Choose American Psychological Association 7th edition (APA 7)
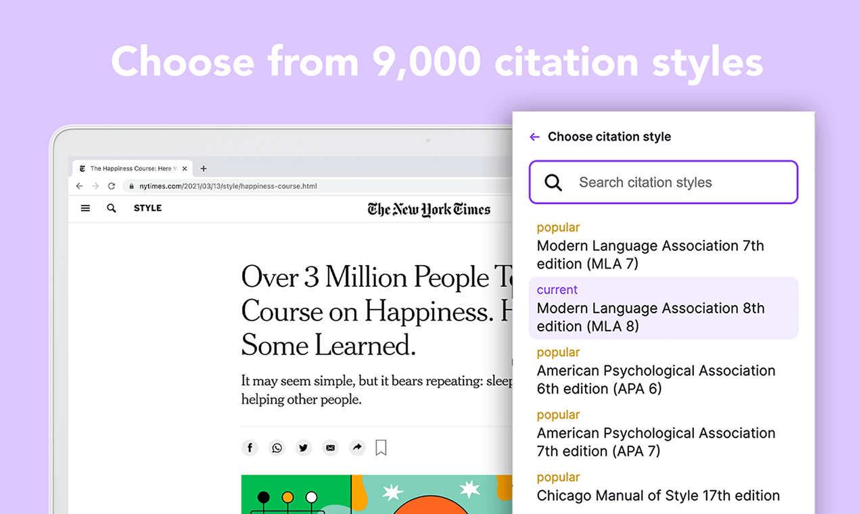This screenshot has width=859, height=514. click(664, 433)
